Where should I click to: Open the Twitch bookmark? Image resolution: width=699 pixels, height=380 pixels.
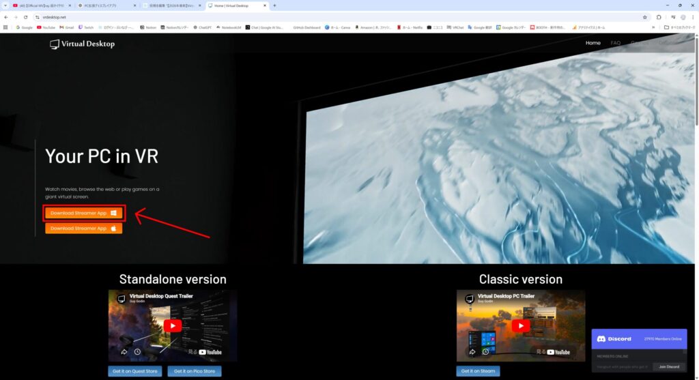(86, 27)
